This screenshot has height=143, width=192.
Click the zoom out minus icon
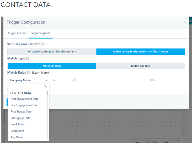(138, 141)
